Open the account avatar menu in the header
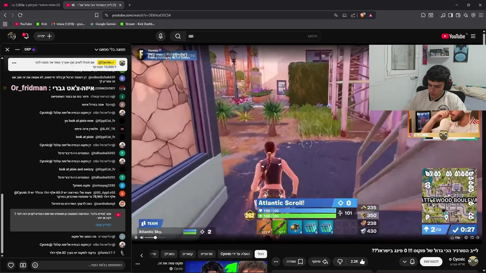Screen dimensions: 486x273 coord(12,36)
